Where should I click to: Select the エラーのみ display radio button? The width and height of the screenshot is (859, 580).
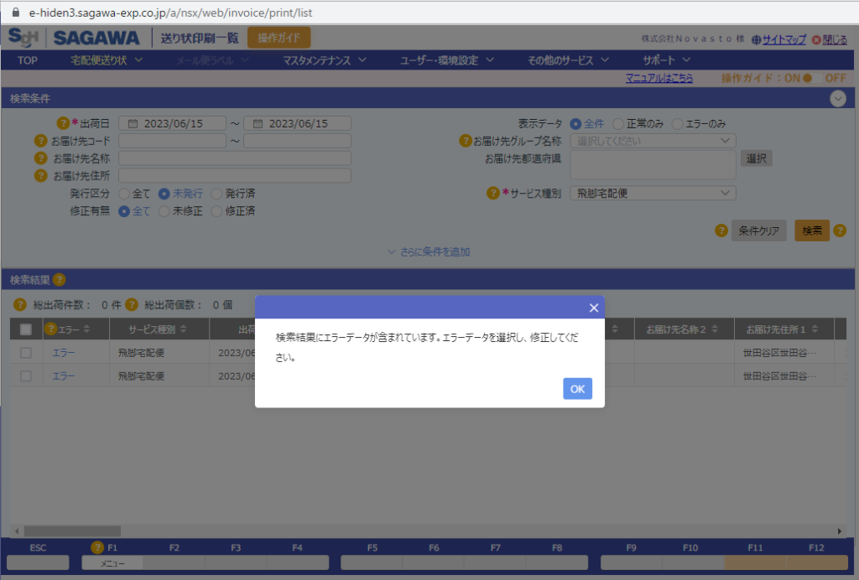677,124
